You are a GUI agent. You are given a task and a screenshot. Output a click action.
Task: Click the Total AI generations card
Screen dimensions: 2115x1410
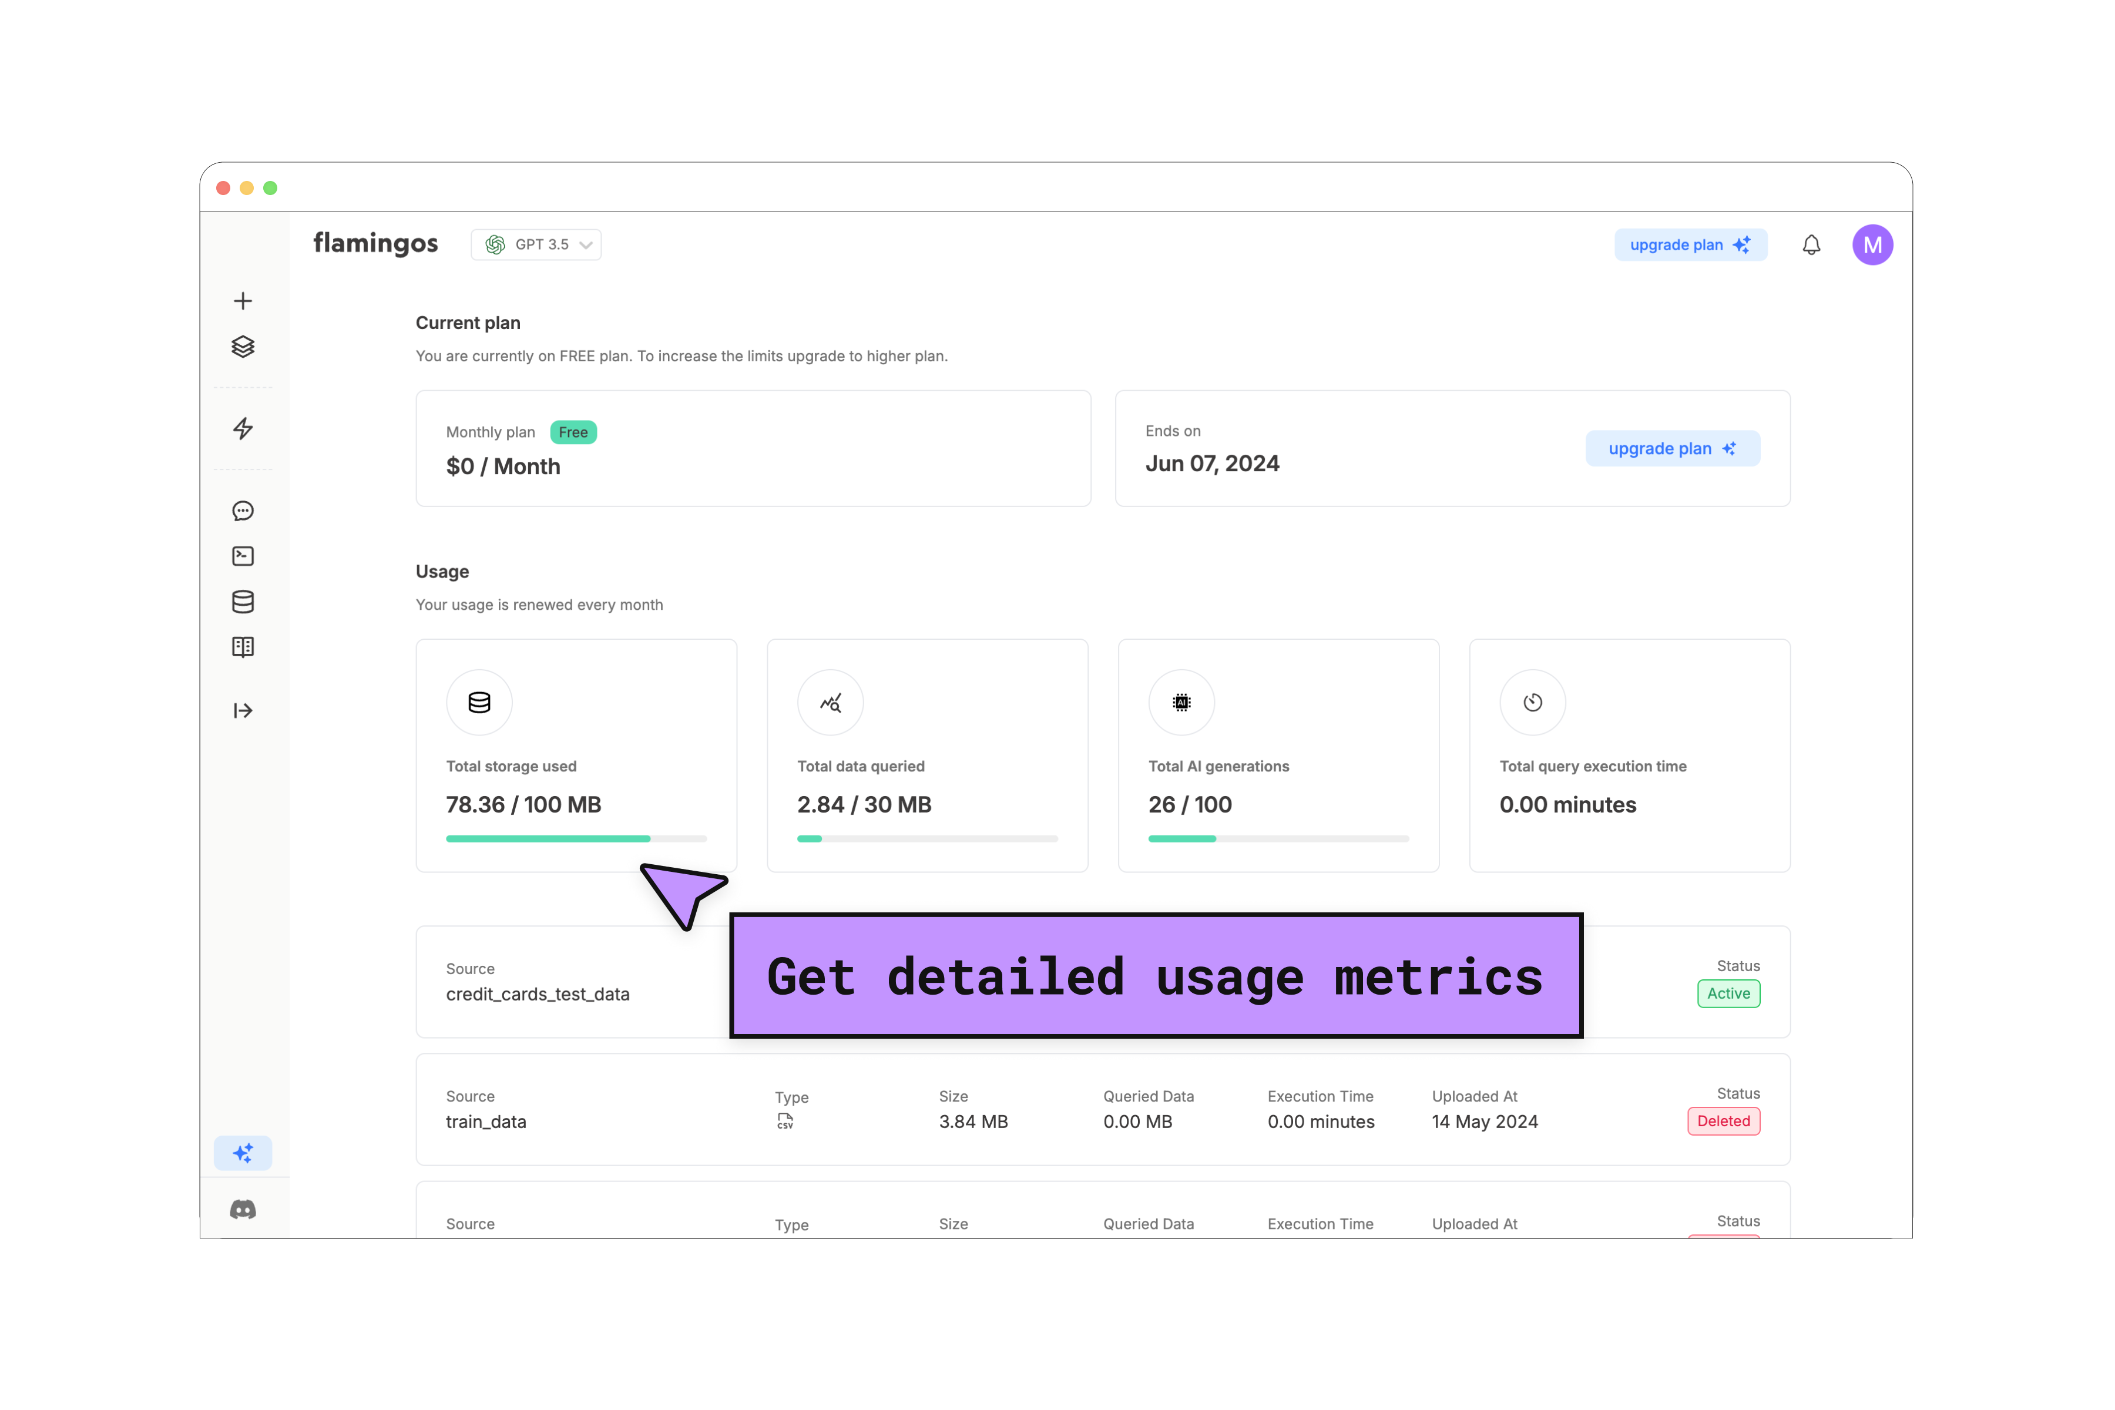click(x=1278, y=756)
